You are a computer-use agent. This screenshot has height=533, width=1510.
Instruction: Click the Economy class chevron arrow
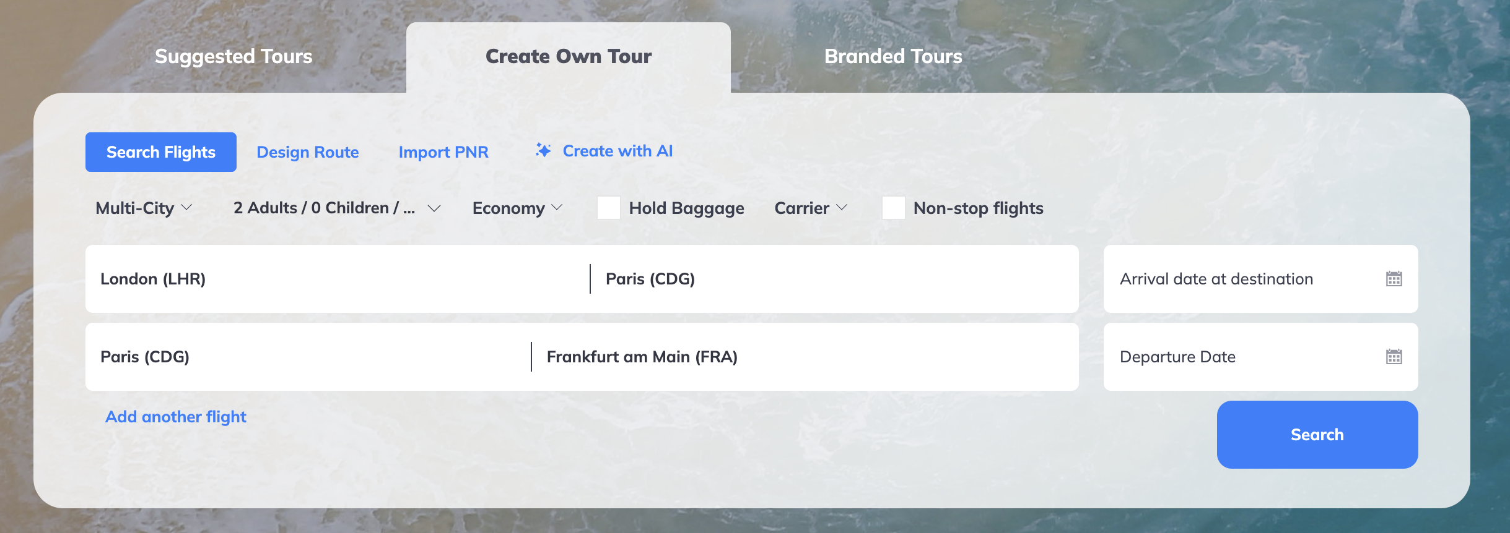tap(557, 208)
